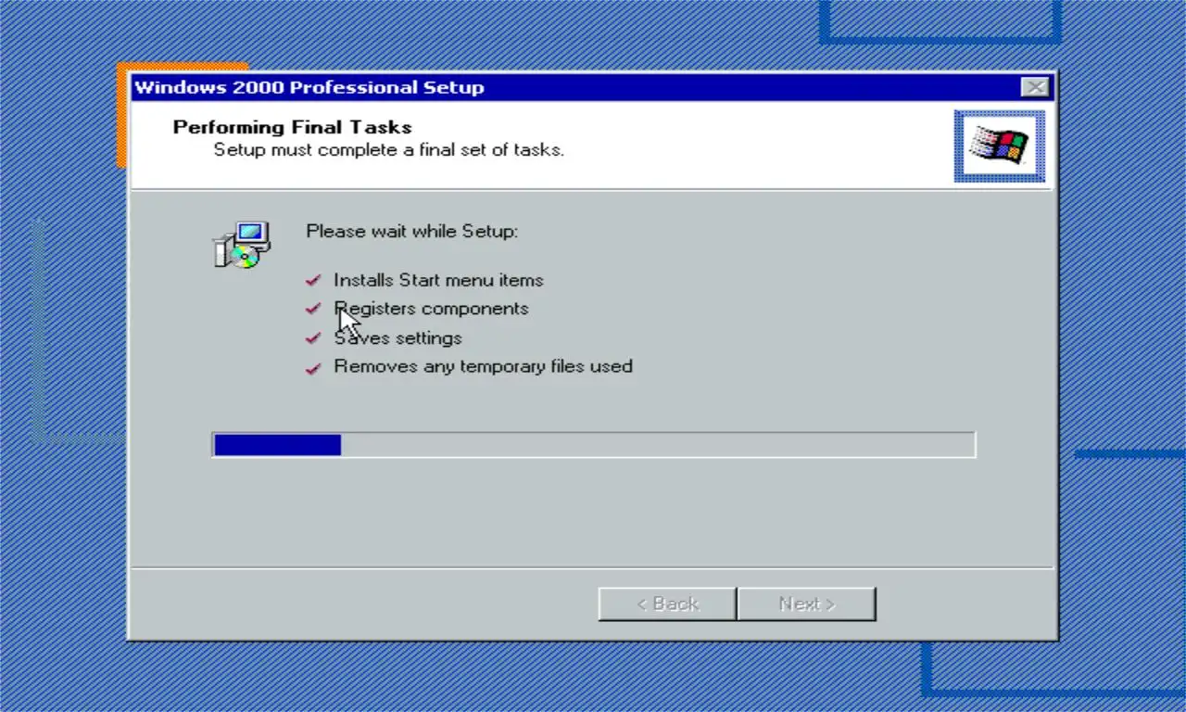
Task: Click the checkmark beside Installs Start menu items
Action: 313,280
